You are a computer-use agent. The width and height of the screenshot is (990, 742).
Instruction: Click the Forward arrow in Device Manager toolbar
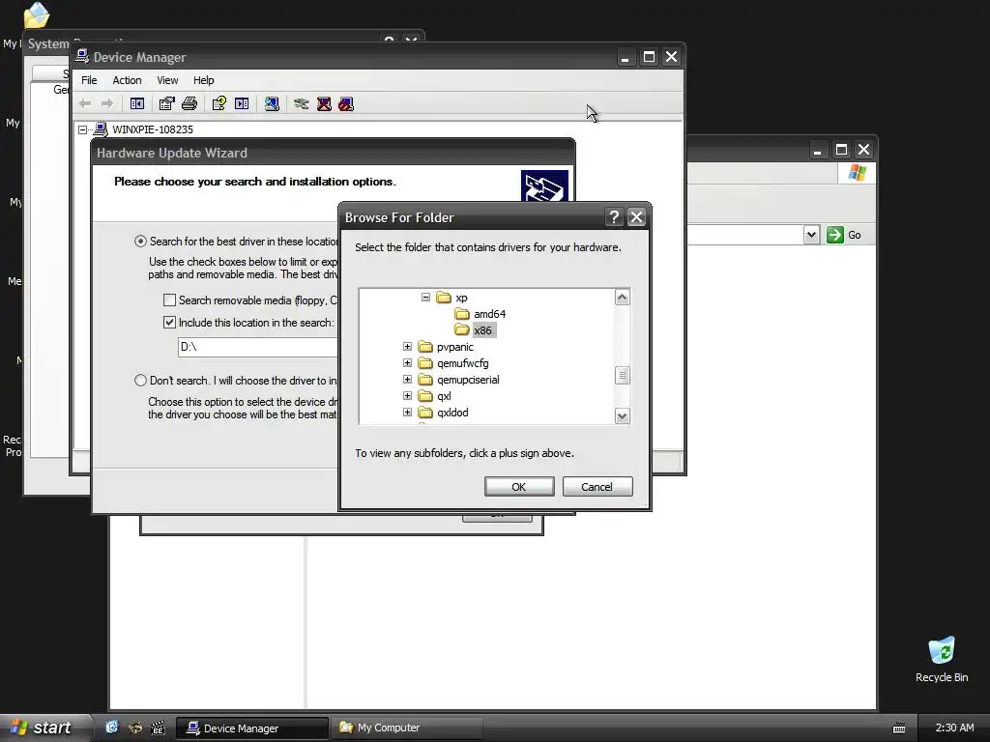pyautogui.click(x=107, y=103)
